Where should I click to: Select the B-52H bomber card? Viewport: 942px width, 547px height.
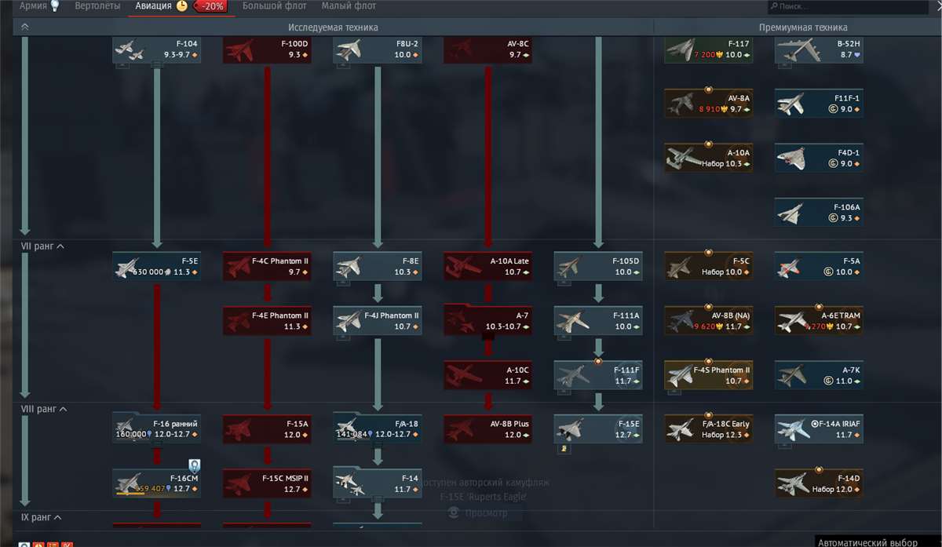819,50
